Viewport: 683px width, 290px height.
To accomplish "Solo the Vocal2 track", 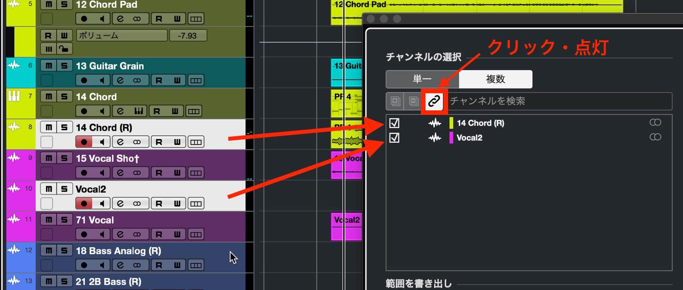I will click(x=64, y=189).
